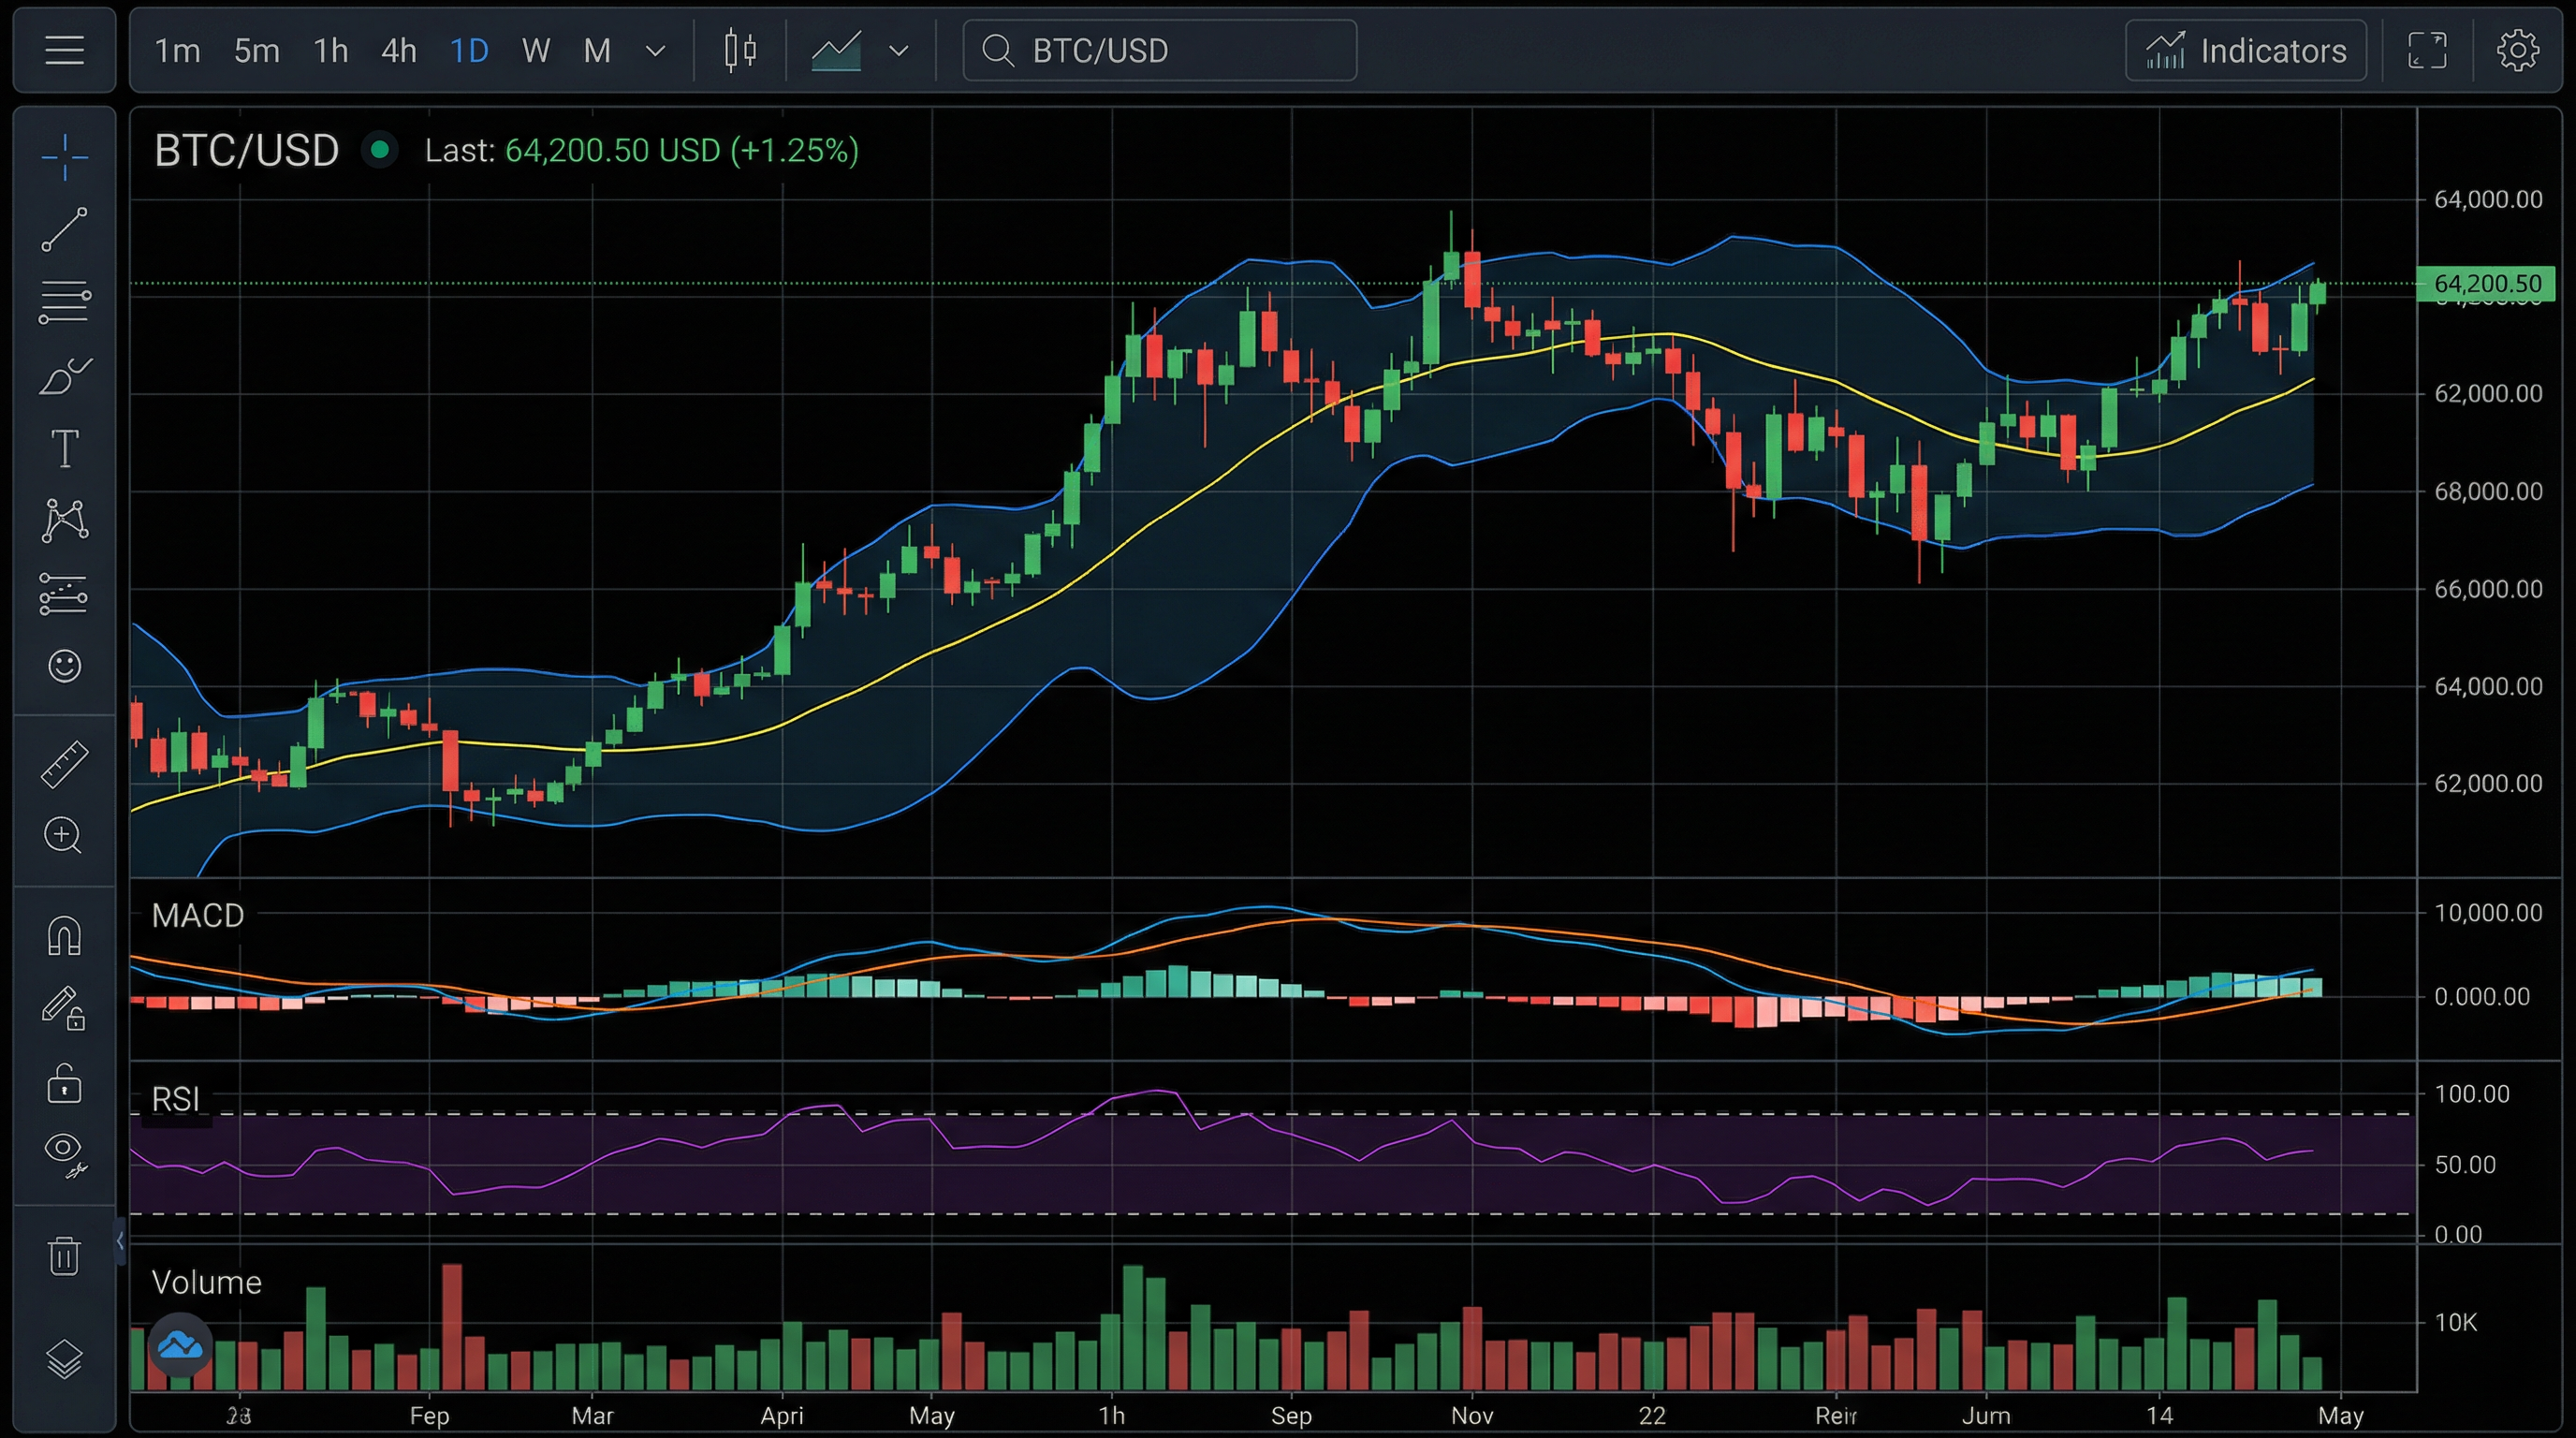Select the ruler measure tool
Image resolution: width=2576 pixels, height=1438 pixels.
pos(64,764)
